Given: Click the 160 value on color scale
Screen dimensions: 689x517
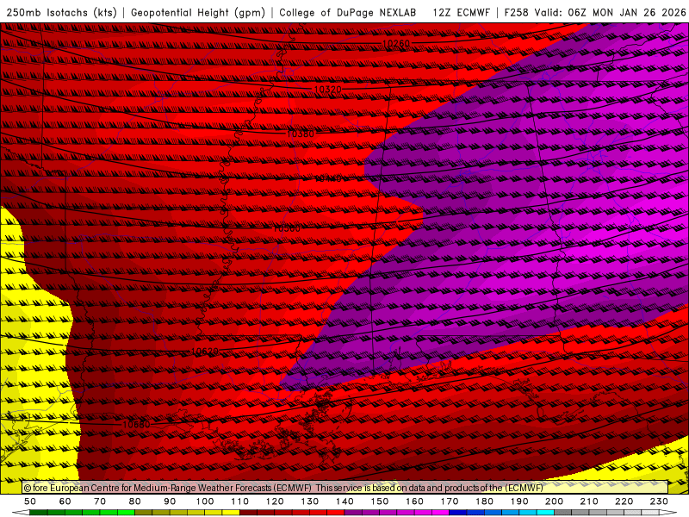Looking at the screenshot, I should [x=414, y=501].
